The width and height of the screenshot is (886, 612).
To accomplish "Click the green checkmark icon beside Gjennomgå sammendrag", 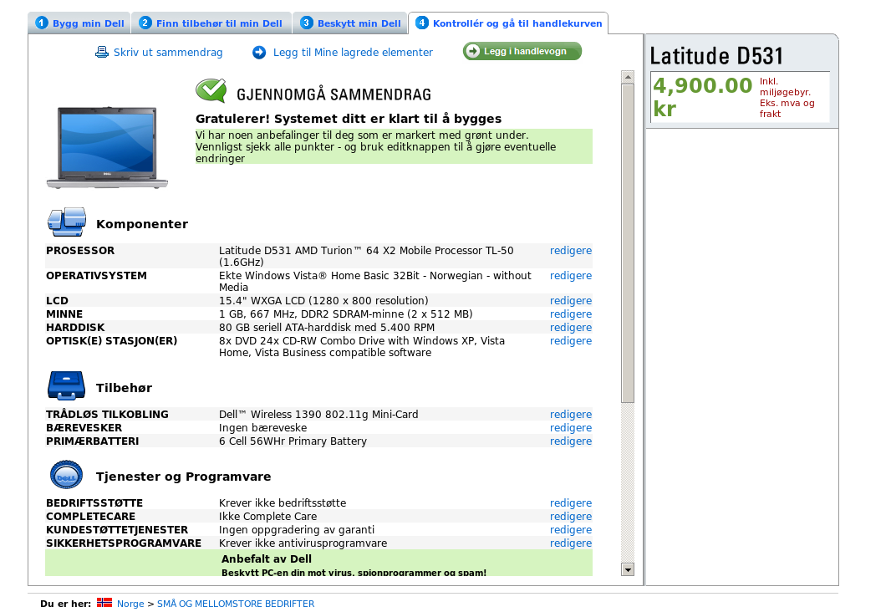I will tap(211, 90).
